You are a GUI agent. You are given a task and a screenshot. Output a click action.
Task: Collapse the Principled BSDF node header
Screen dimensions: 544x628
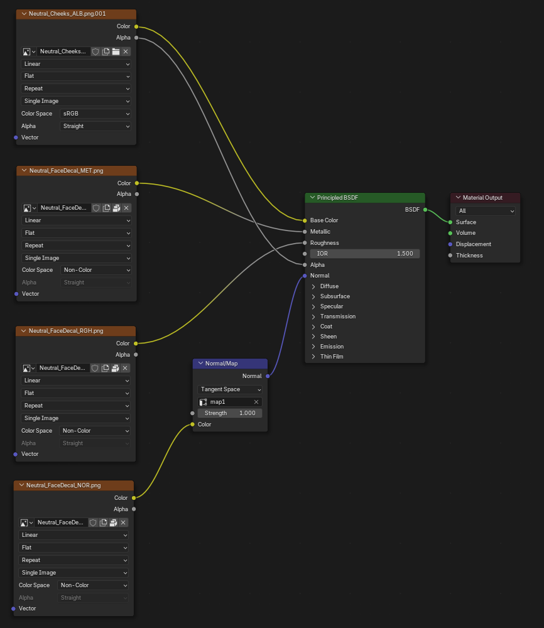pyautogui.click(x=312, y=198)
